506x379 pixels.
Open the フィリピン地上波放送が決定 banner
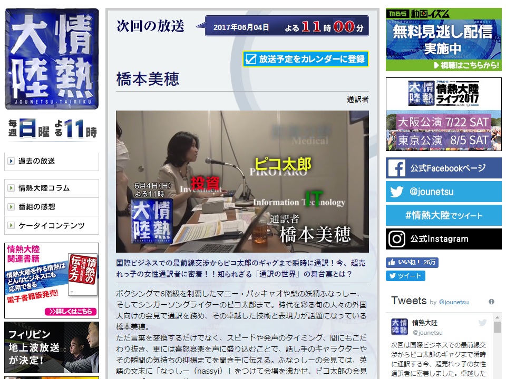(x=52, y=347)
